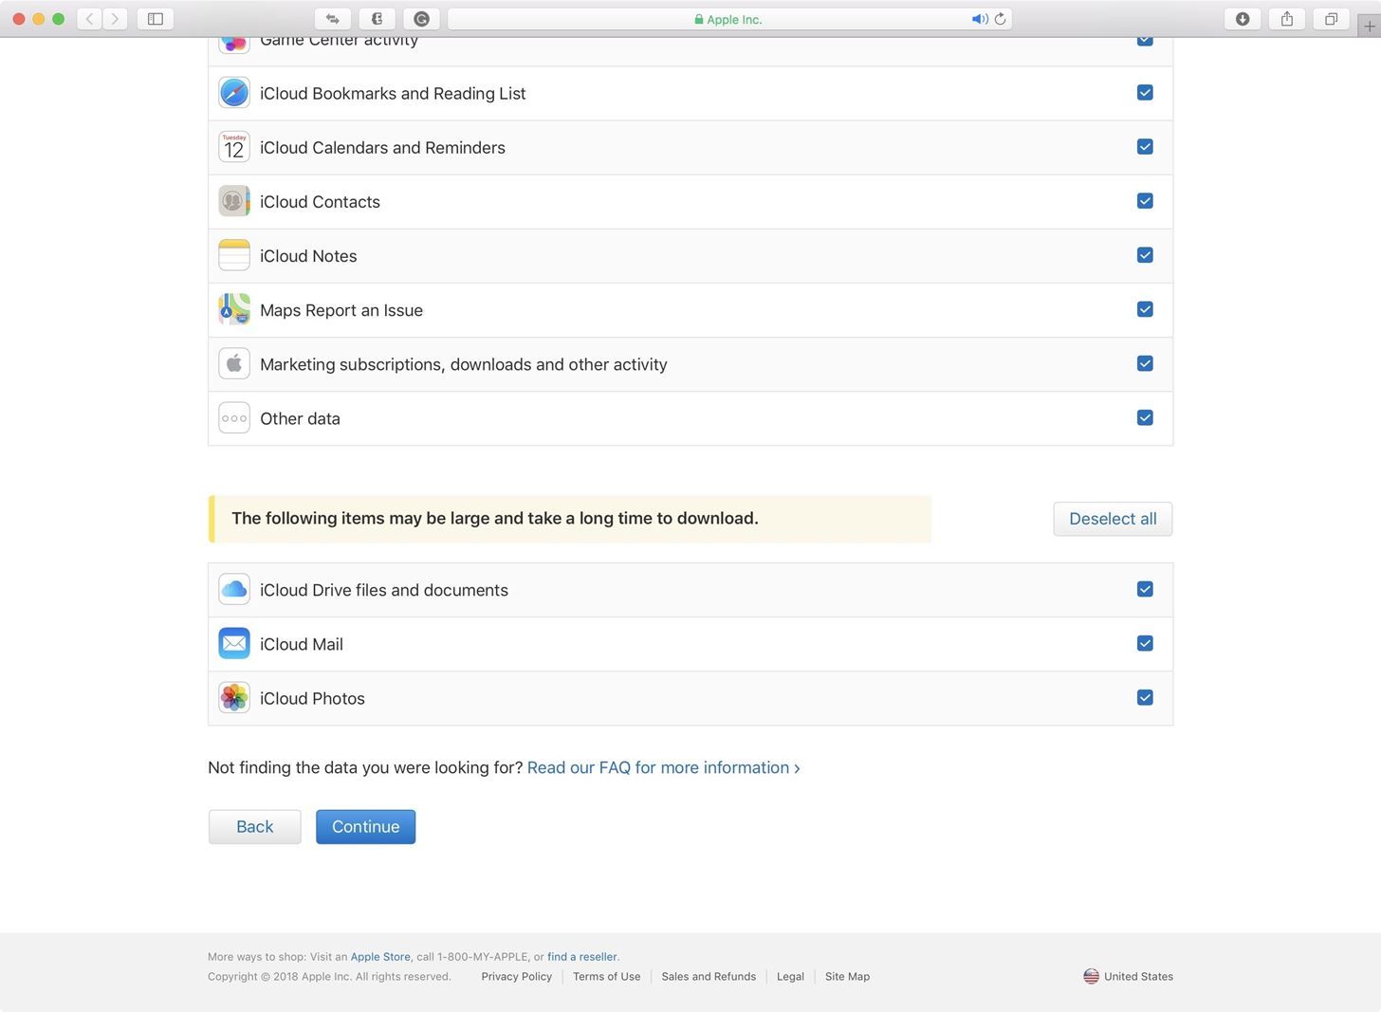Toggle the Safari sidebar button
Viewport: 1381px width, 1012px height.
point(156,19)
